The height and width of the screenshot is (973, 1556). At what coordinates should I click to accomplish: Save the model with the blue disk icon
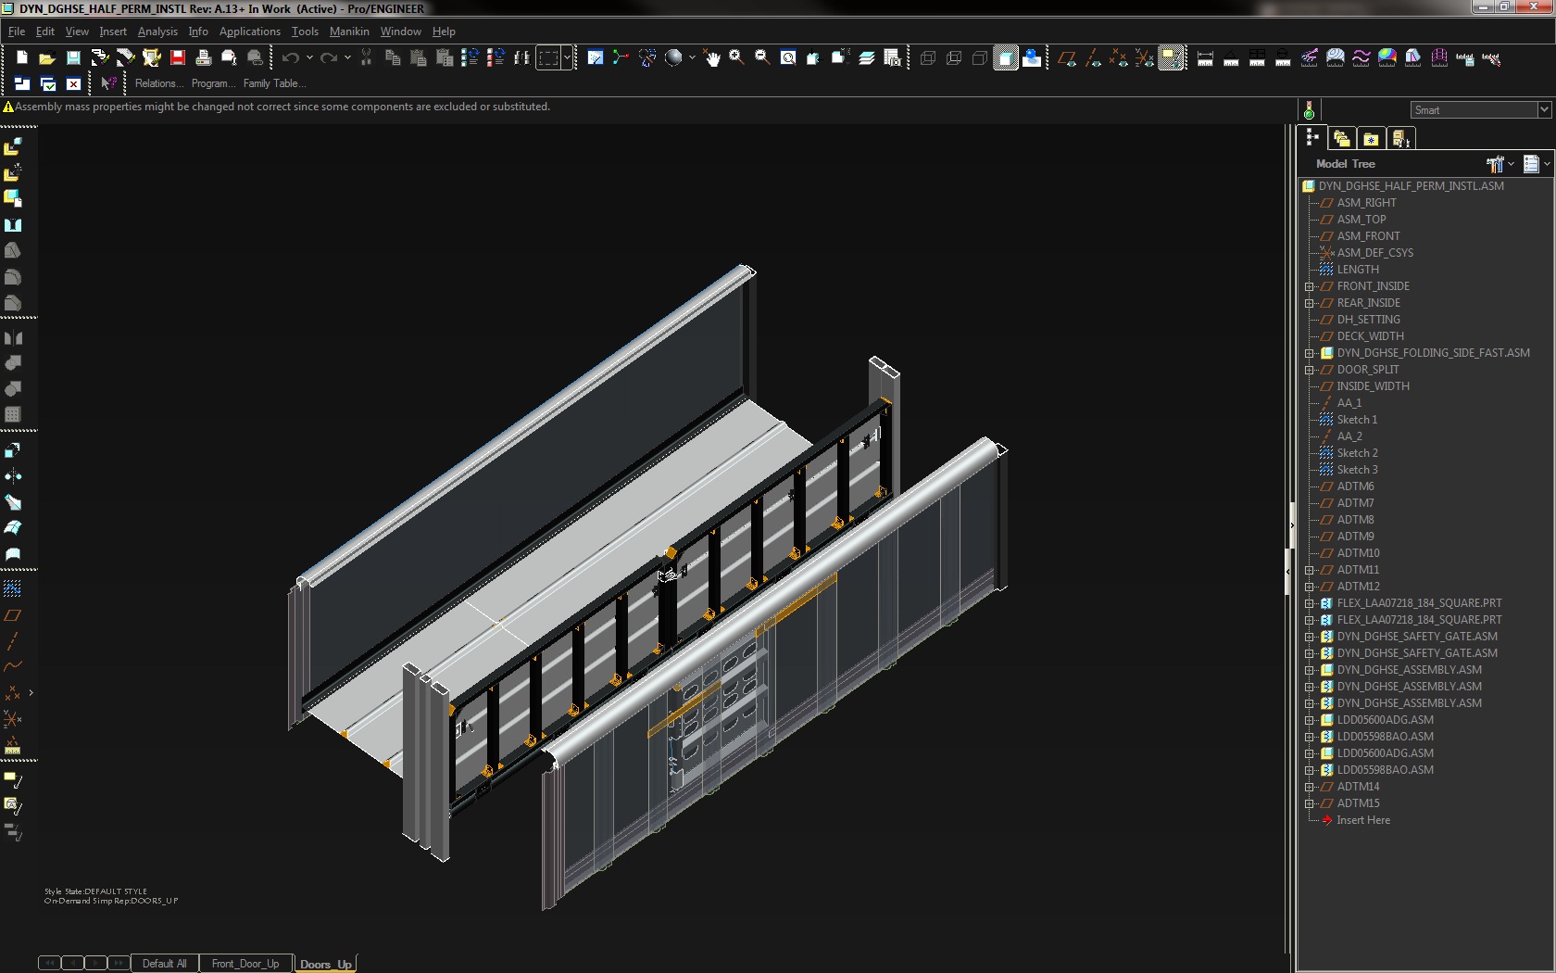tap(73, 57)
